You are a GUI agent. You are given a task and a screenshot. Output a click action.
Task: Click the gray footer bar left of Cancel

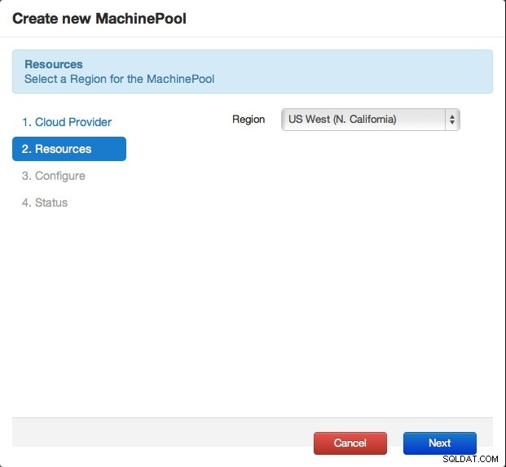161,433
